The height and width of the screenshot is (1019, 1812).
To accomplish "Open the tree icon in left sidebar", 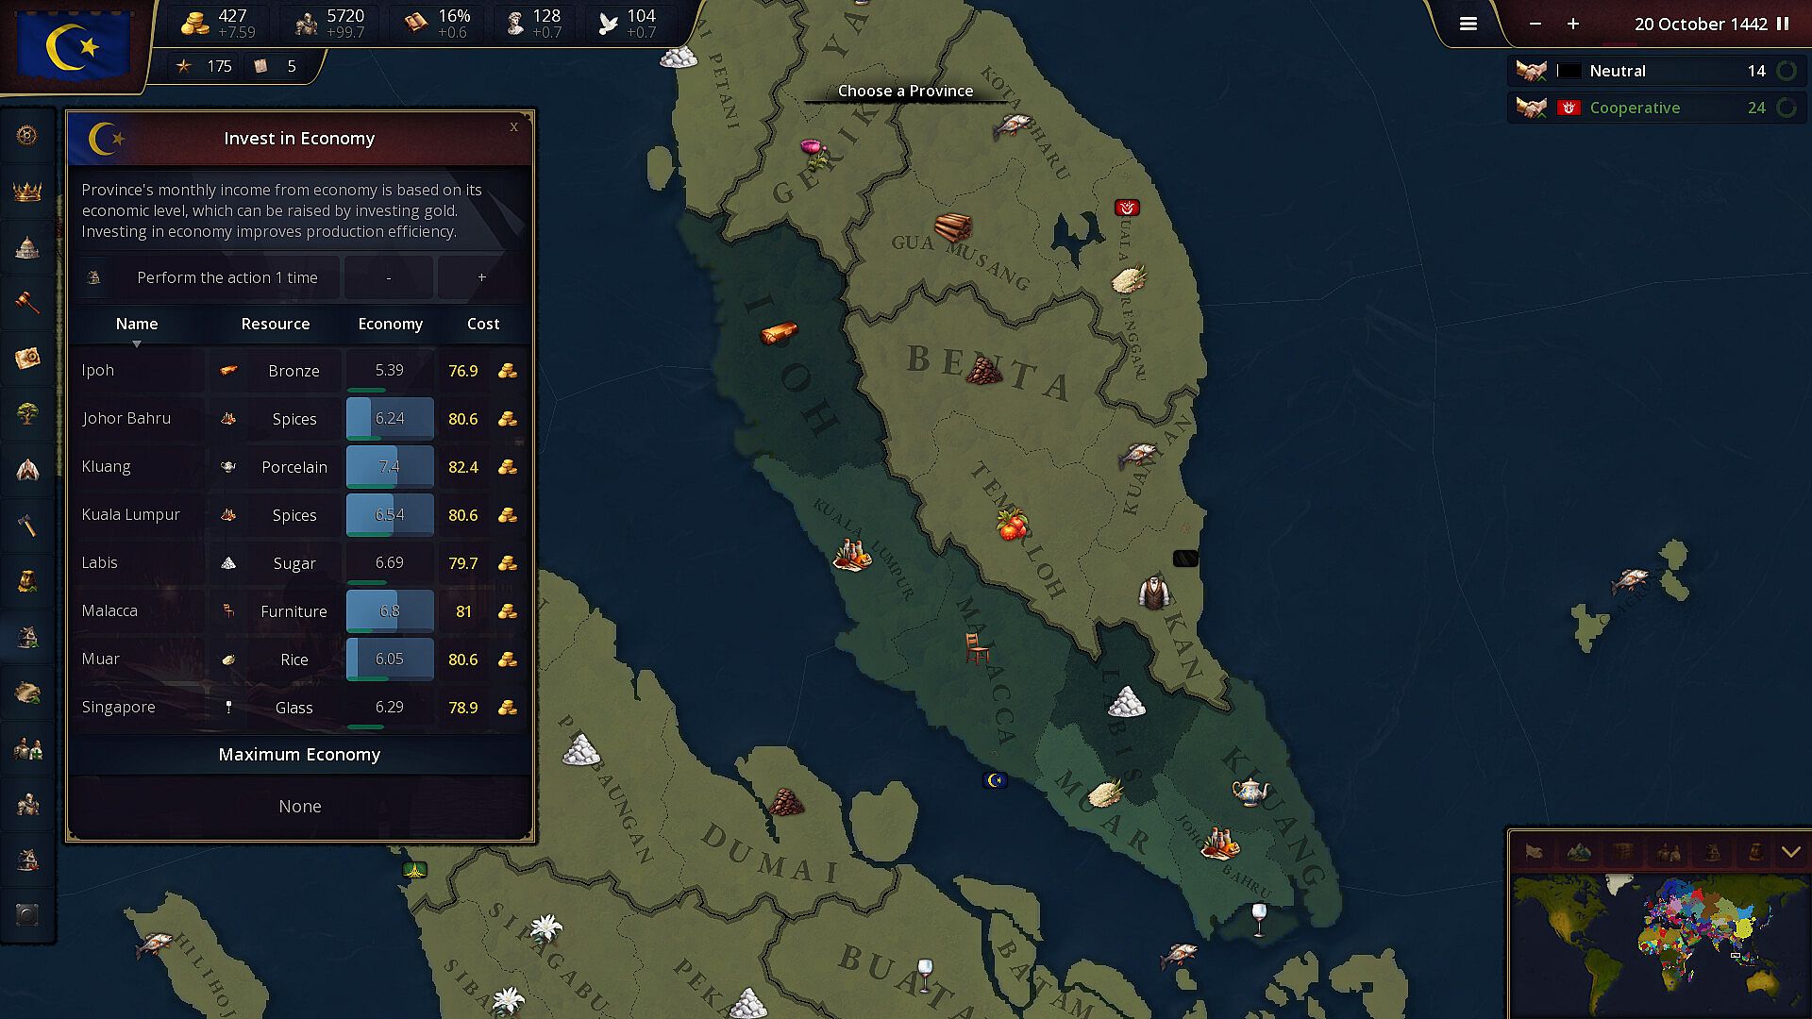I will (27, 413).
